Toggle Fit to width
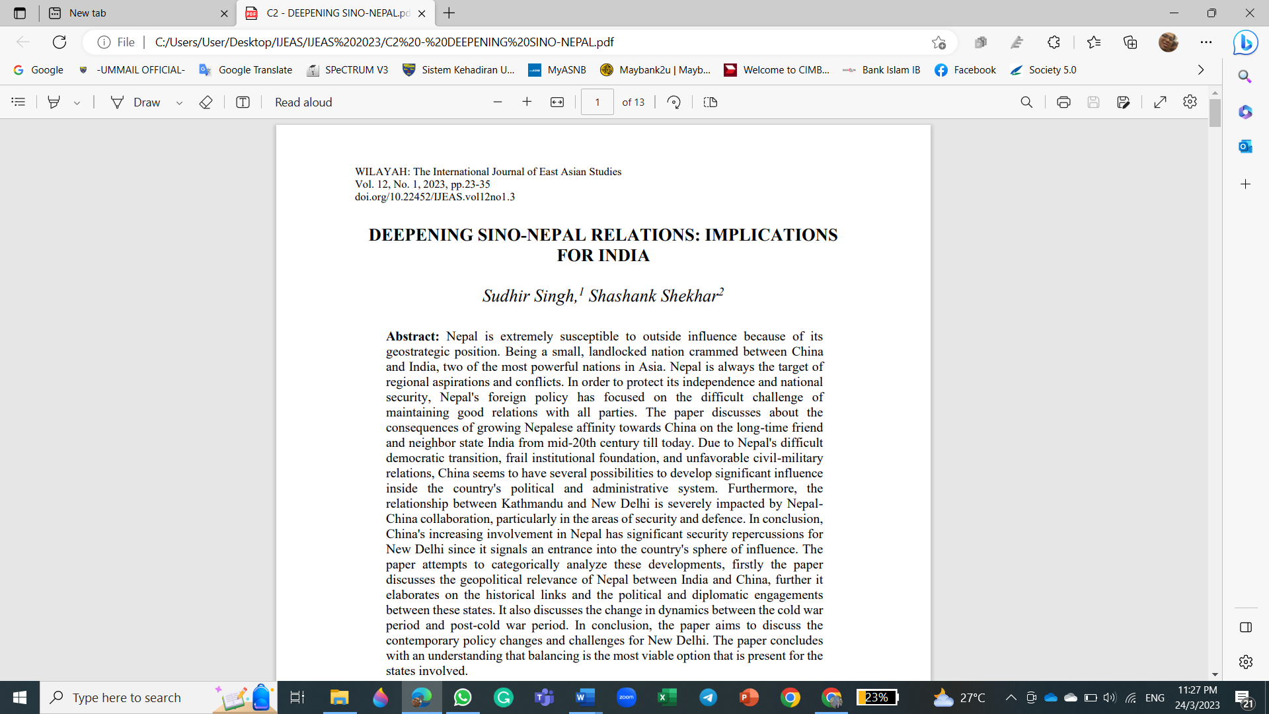The height and width of the screenshot is (714, 1269). point(557,102)
